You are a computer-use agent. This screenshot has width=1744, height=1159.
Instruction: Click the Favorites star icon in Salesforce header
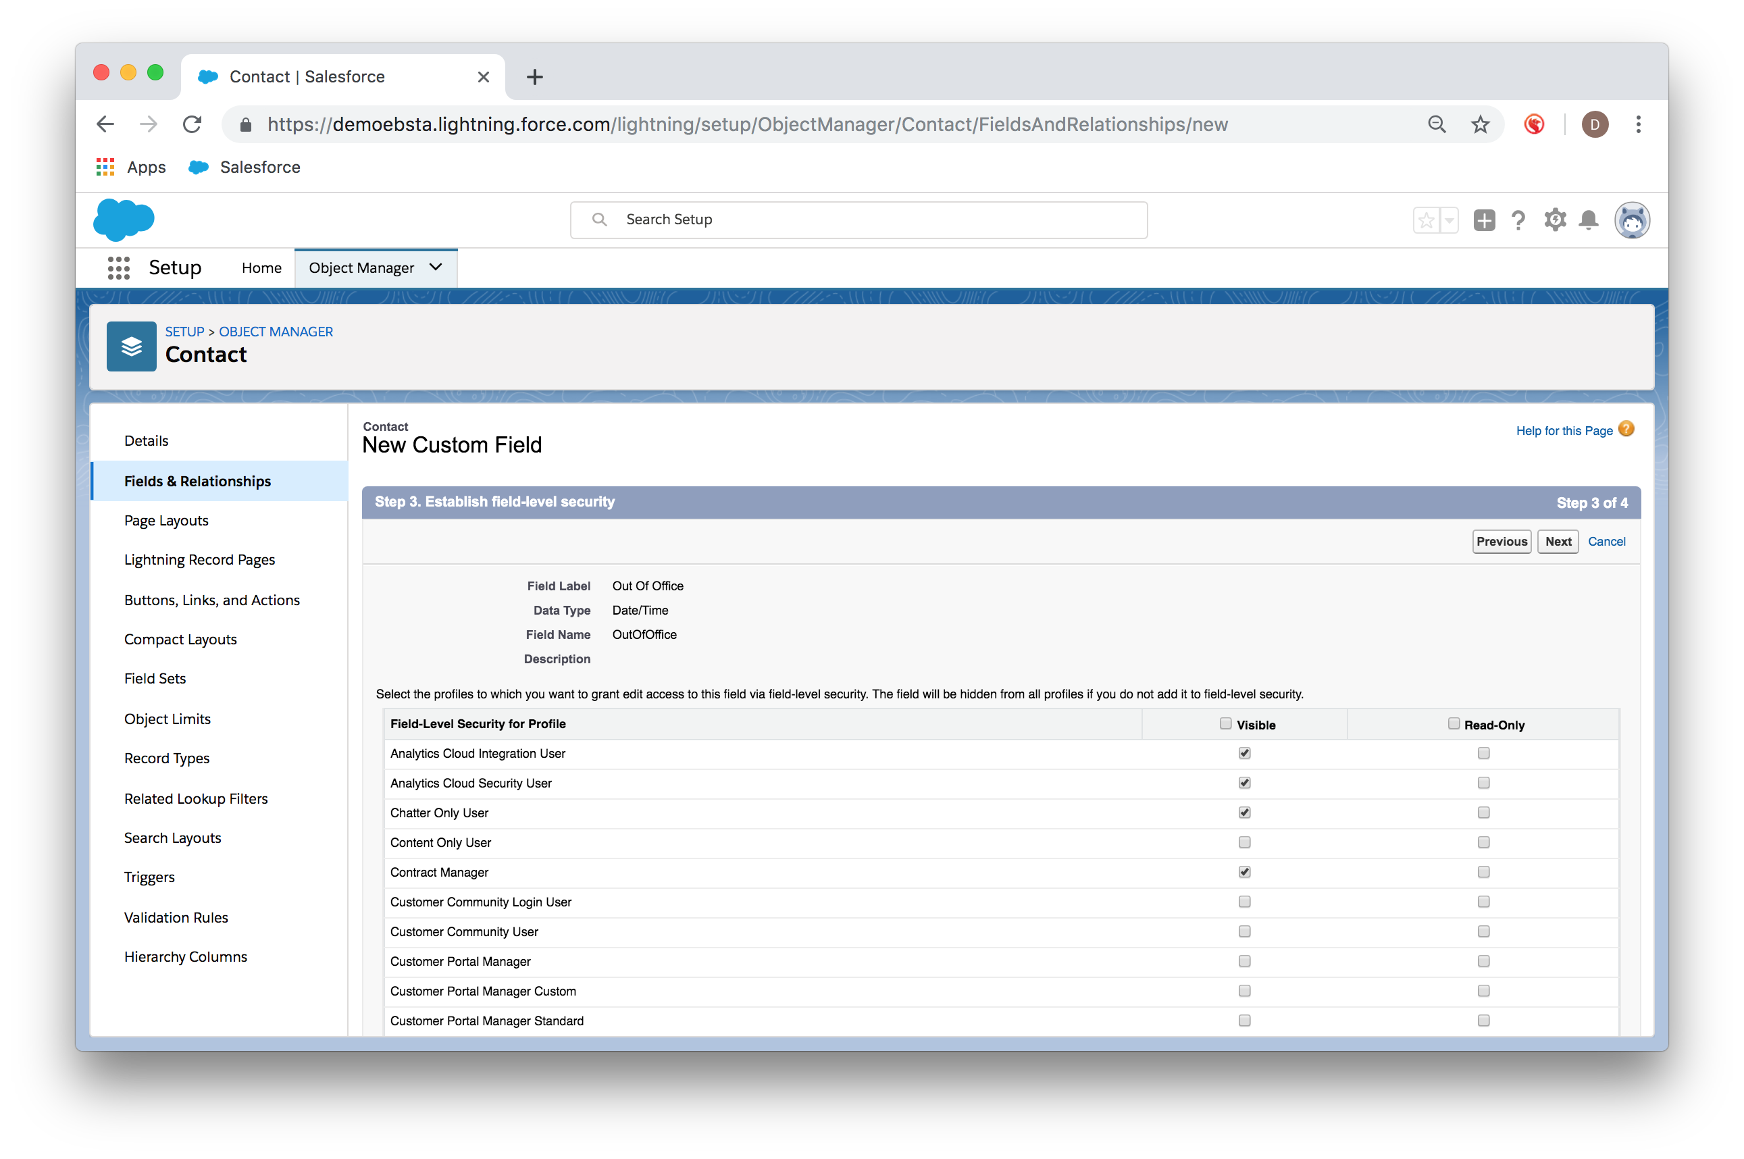[x=1427, y=220]
